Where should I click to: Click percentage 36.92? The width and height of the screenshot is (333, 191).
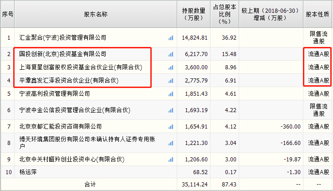tap(229, 38)
